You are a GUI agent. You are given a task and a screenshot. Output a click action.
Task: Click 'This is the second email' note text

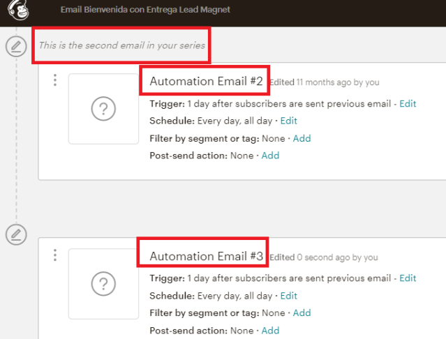pos(121,46)
